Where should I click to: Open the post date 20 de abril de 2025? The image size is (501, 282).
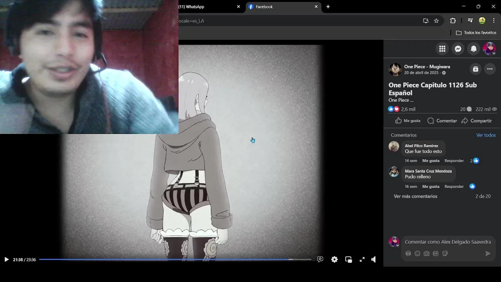[421, 73]
